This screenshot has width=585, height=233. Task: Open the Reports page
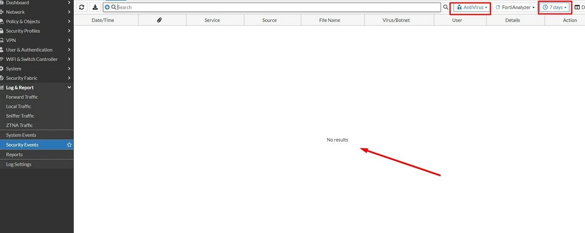coord(37,154)
